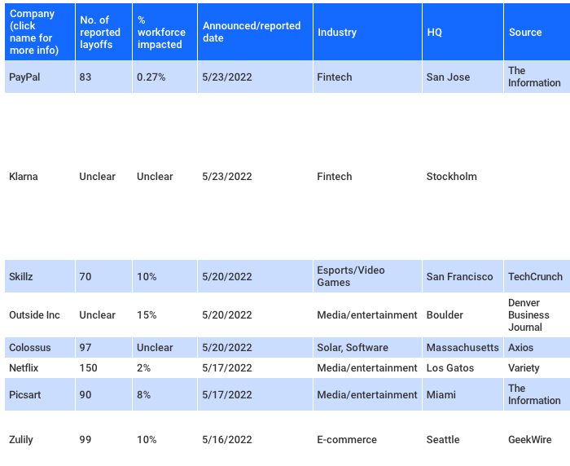Open the Zulily company entry

[x=20, y=439]
